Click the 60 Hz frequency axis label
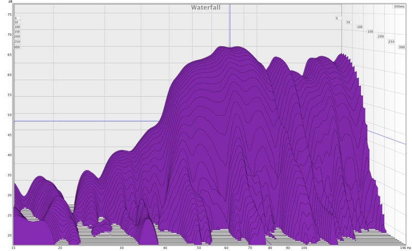The height and width of the screenshot is (251, 412). (226, 248)
